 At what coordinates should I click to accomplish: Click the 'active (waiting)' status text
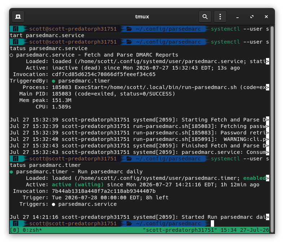(78, 185)
